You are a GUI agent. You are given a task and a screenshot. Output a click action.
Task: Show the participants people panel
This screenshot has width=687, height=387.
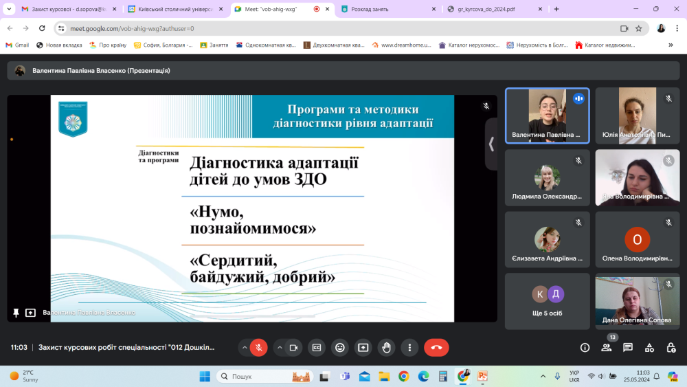point(607,348)
